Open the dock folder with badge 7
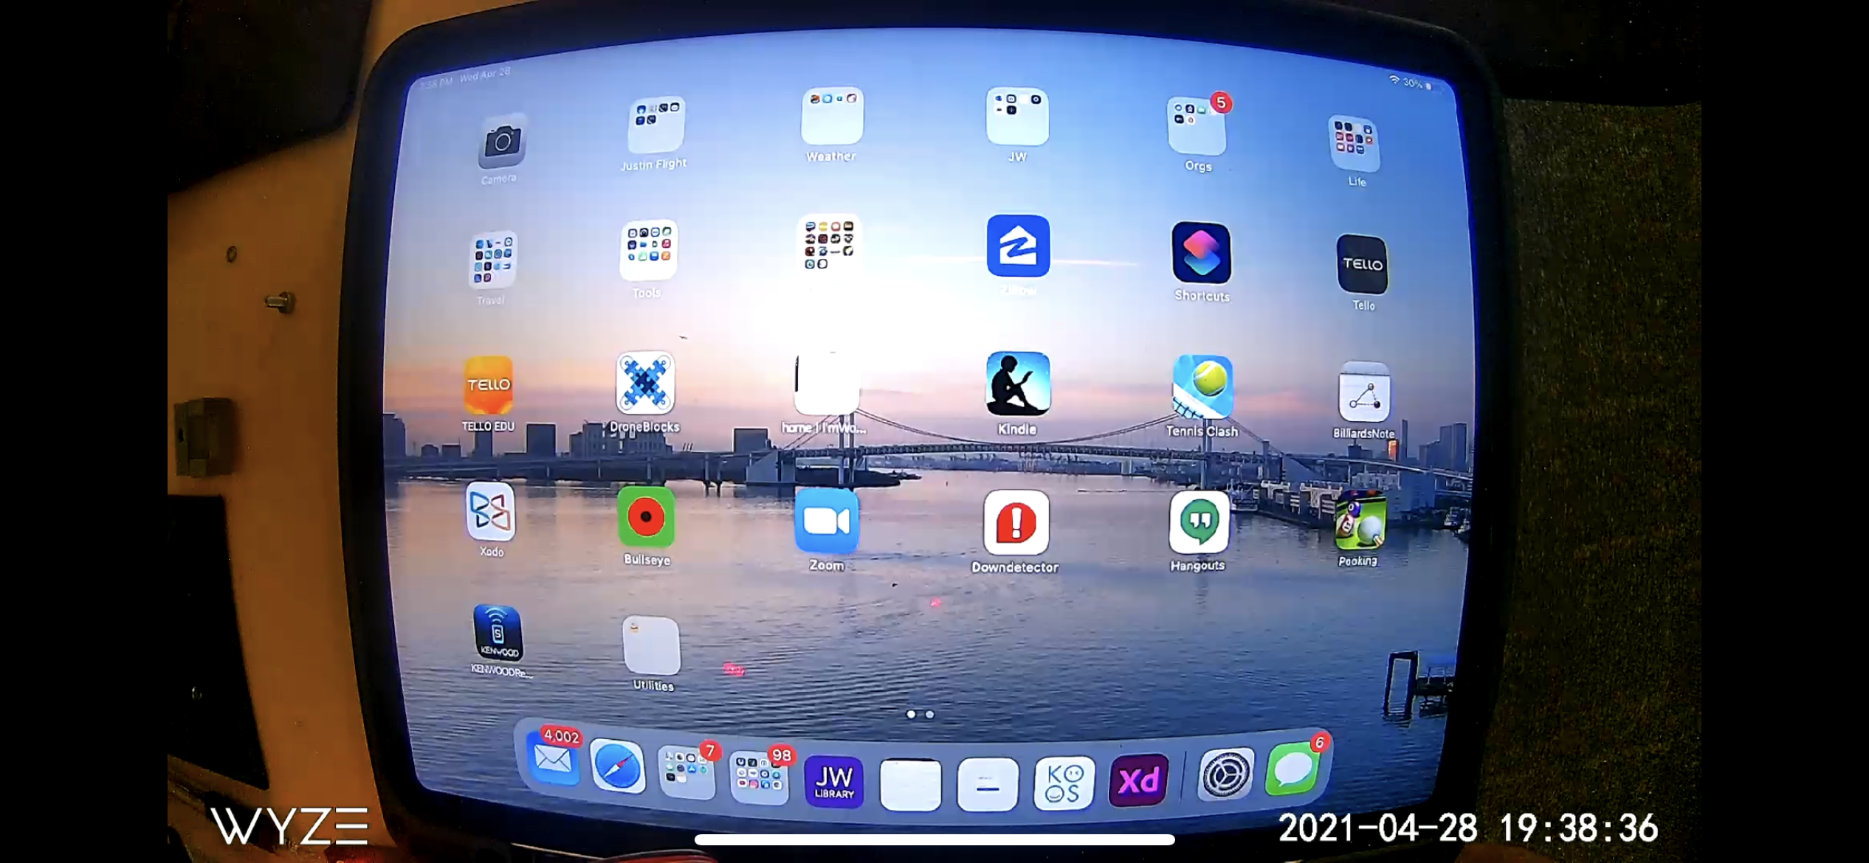This screenshot has height=863, width=1869. click(686, 772)
